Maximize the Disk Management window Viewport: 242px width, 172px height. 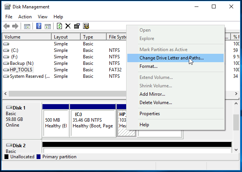pos(214,6)
